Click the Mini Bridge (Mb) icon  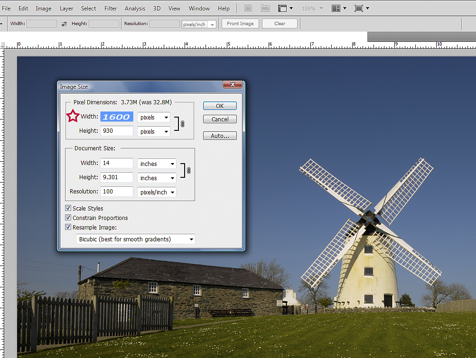pos(265,9)
